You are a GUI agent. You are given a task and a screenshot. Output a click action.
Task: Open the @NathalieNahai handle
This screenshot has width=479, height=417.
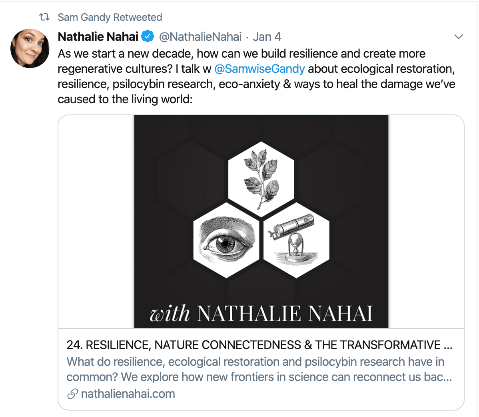pos(200,37)
